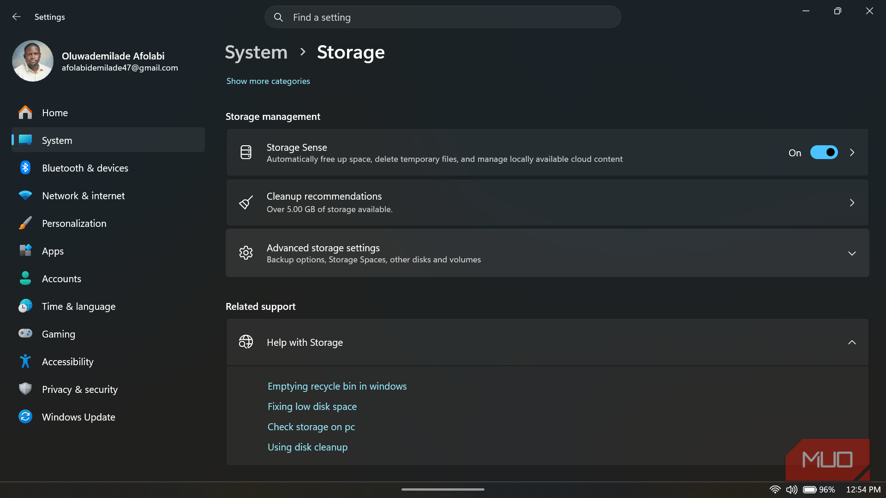Turn off the Storage Sense toggle

[824, 152]
